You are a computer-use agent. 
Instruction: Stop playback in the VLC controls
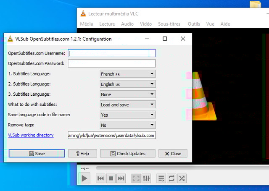click(x=111, y=178)
